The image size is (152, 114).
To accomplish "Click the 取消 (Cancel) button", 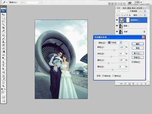I will point(138,48).
